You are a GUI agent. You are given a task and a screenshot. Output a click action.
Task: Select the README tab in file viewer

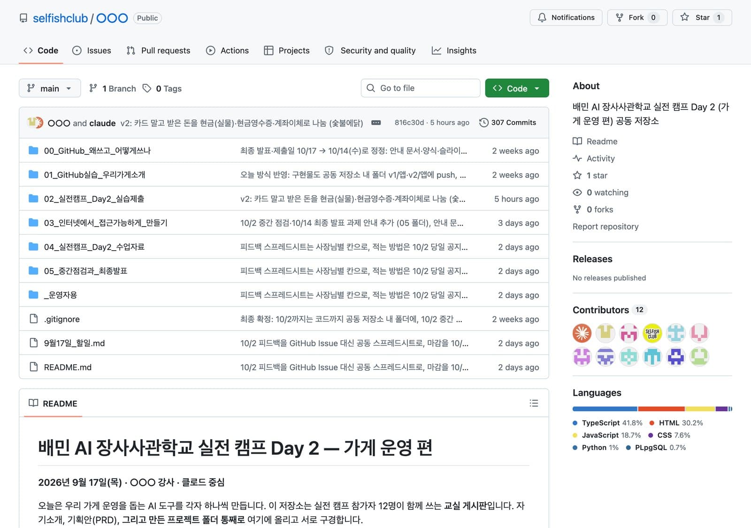click(x=53, y=403)
